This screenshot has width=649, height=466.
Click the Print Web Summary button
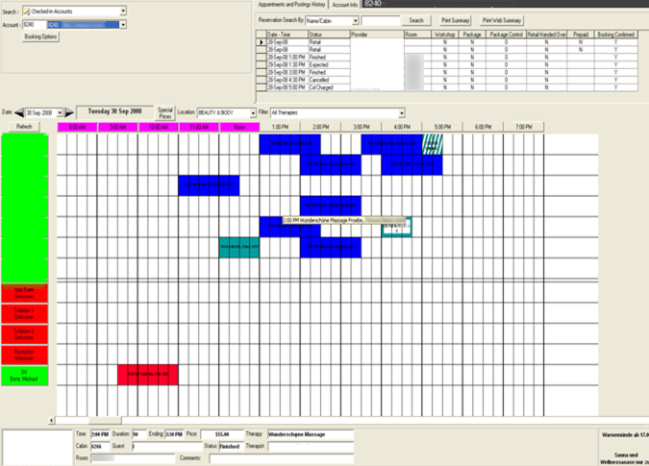click(x=502, y=20)
